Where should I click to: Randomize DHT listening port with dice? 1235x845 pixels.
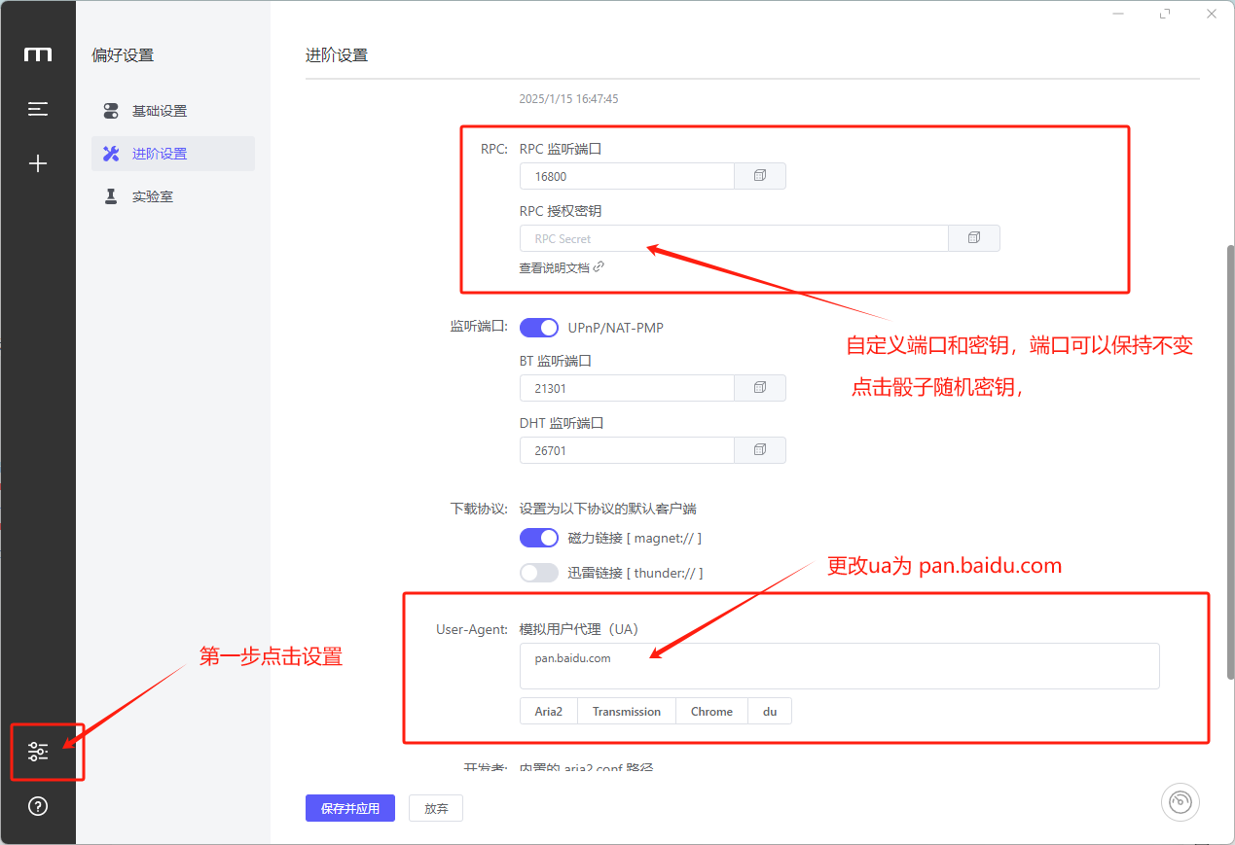pos(760,450)
